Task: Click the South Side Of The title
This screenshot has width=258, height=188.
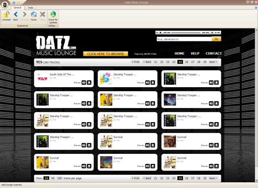Action: 62,74
